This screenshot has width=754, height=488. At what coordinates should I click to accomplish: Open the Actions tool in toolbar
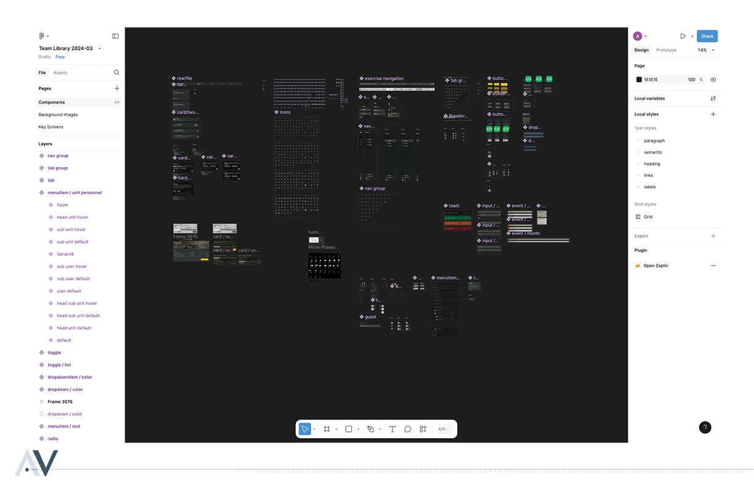[423, 429]
